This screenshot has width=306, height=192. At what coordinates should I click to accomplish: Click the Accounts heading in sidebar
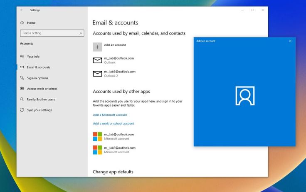(x=27, y=43)
